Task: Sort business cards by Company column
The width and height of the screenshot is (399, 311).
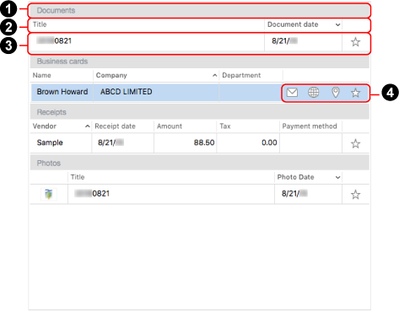Action: point(156,75)
